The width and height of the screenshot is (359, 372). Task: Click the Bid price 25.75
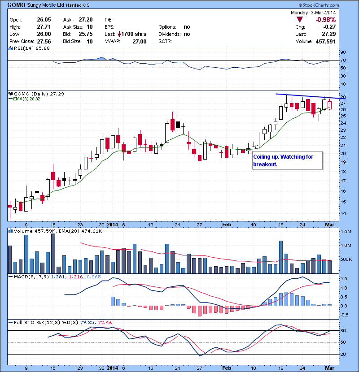[x=86, y=34]
